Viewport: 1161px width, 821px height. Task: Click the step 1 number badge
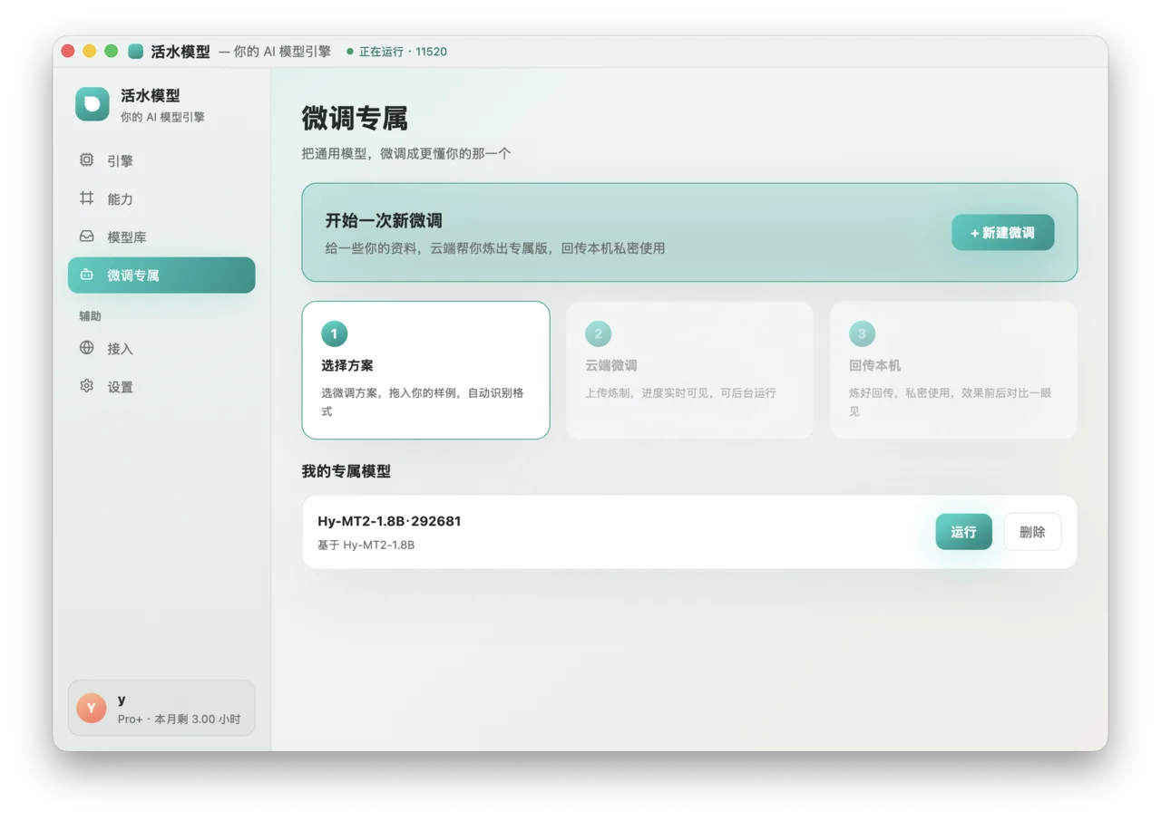(x=334, y=333)
